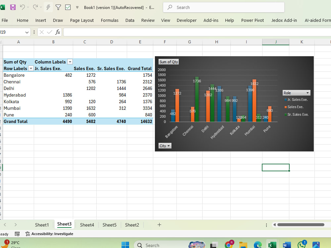Switch to the Sheet4 tab
331x248 pixels.
coord(87,225)
